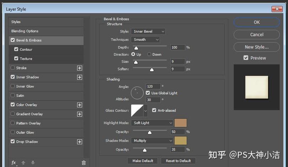Enable the Outer Glow checkbox

coord(13,132)
